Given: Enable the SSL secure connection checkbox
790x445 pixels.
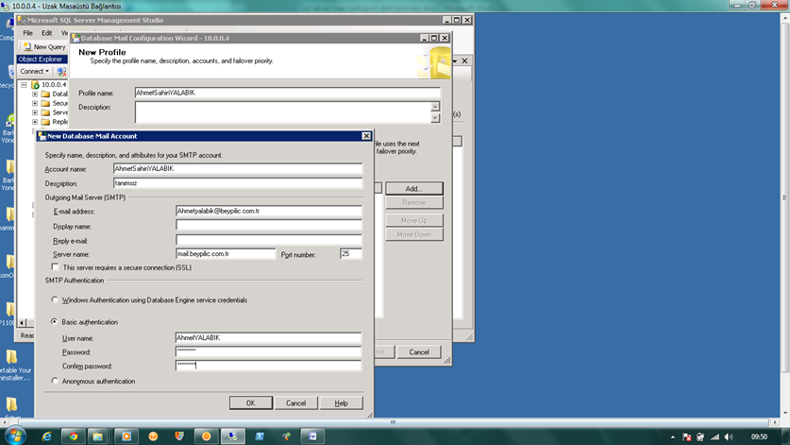Looking at the screenshot, I should (x=55, y=266).
